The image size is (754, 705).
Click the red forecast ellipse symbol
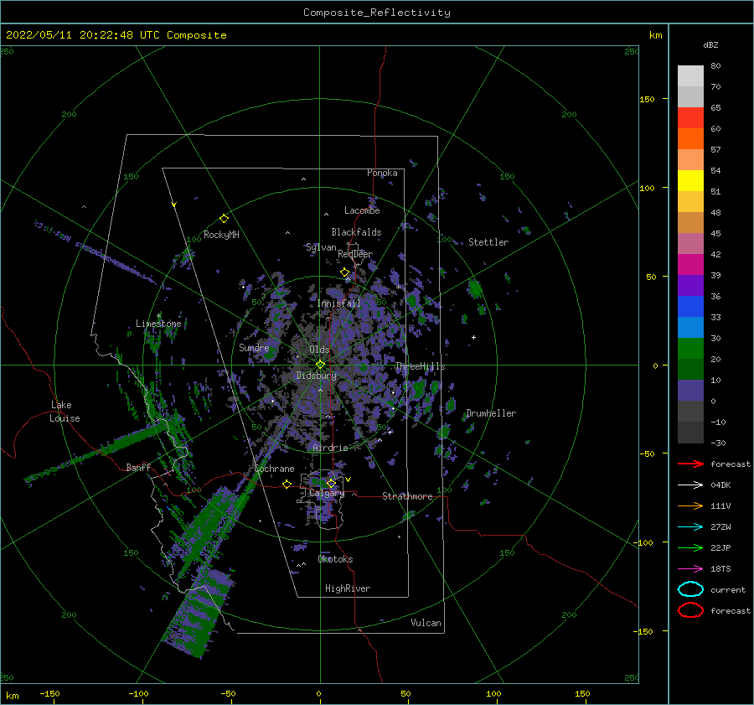coord(690,610)
